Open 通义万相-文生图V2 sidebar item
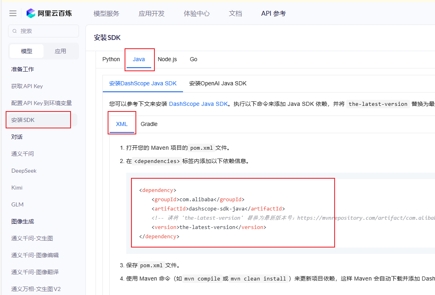This screenshot has height=295, width=435. pyautogui.click(x=36, y=289)
